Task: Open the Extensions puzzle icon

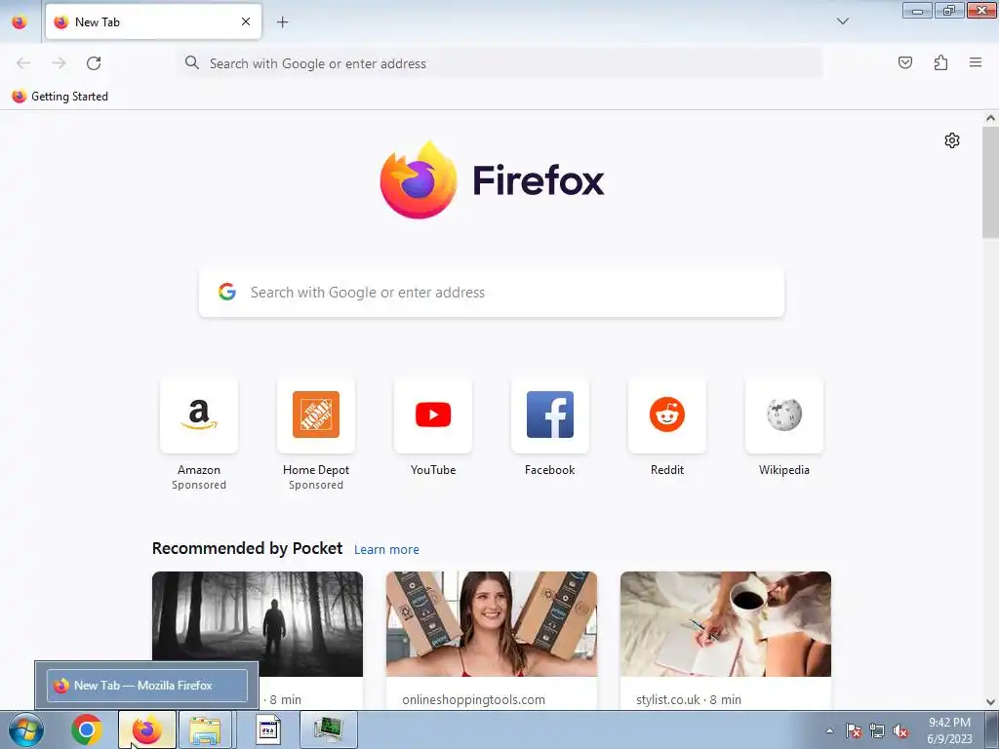Action: click(x=940, y=62)
